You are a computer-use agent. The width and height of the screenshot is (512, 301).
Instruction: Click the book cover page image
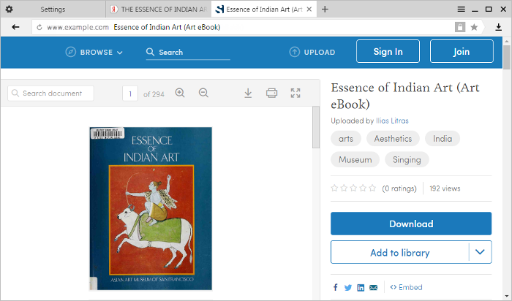point(151,208)
